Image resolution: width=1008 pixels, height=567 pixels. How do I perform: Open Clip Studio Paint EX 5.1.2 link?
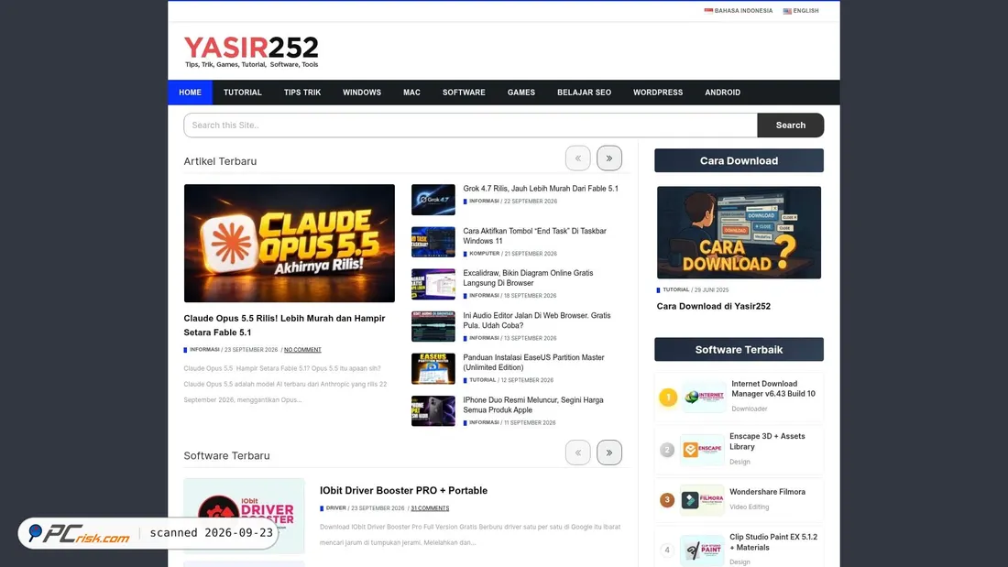(773, 542)
